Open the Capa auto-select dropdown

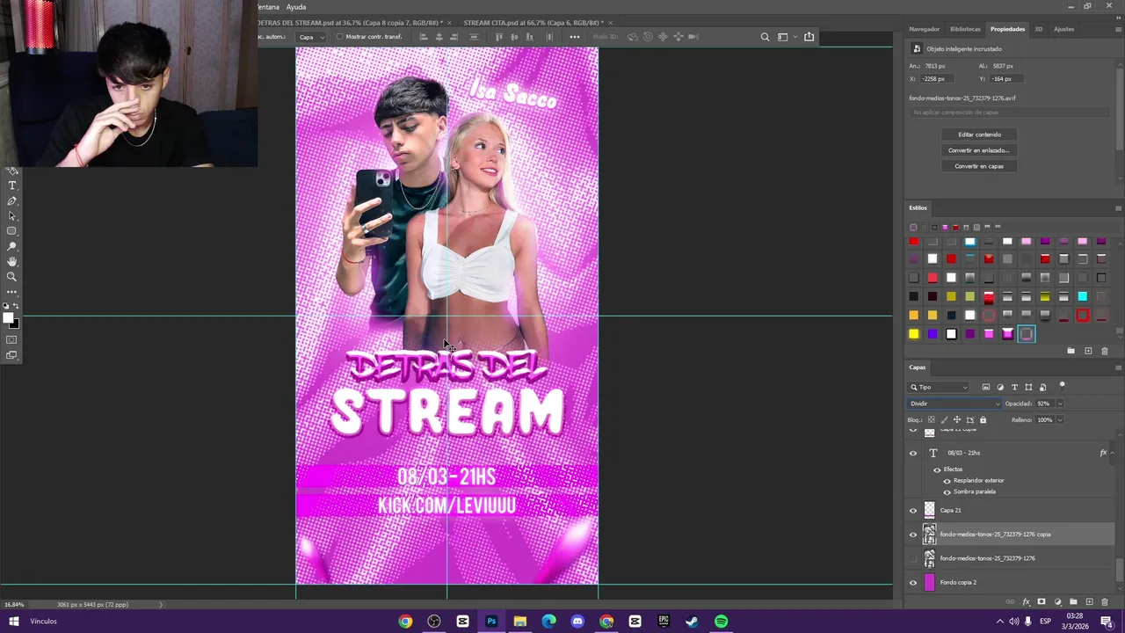[311, 37]
